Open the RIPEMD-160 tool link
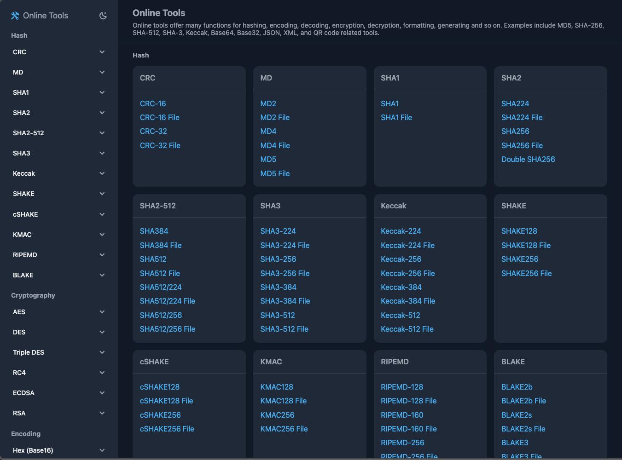This screenshot has width=622, height=460. pyautogui.click(x=402, y=415)
